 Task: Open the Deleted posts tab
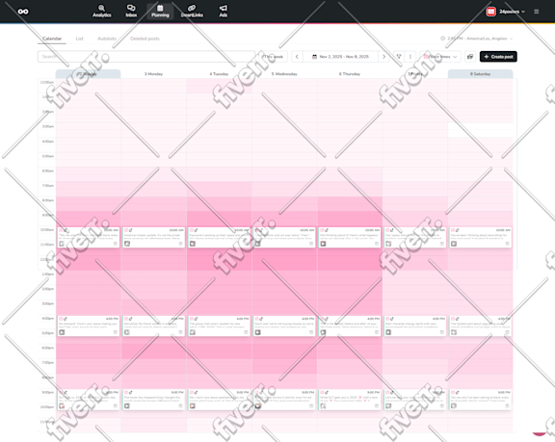(145, 39)
